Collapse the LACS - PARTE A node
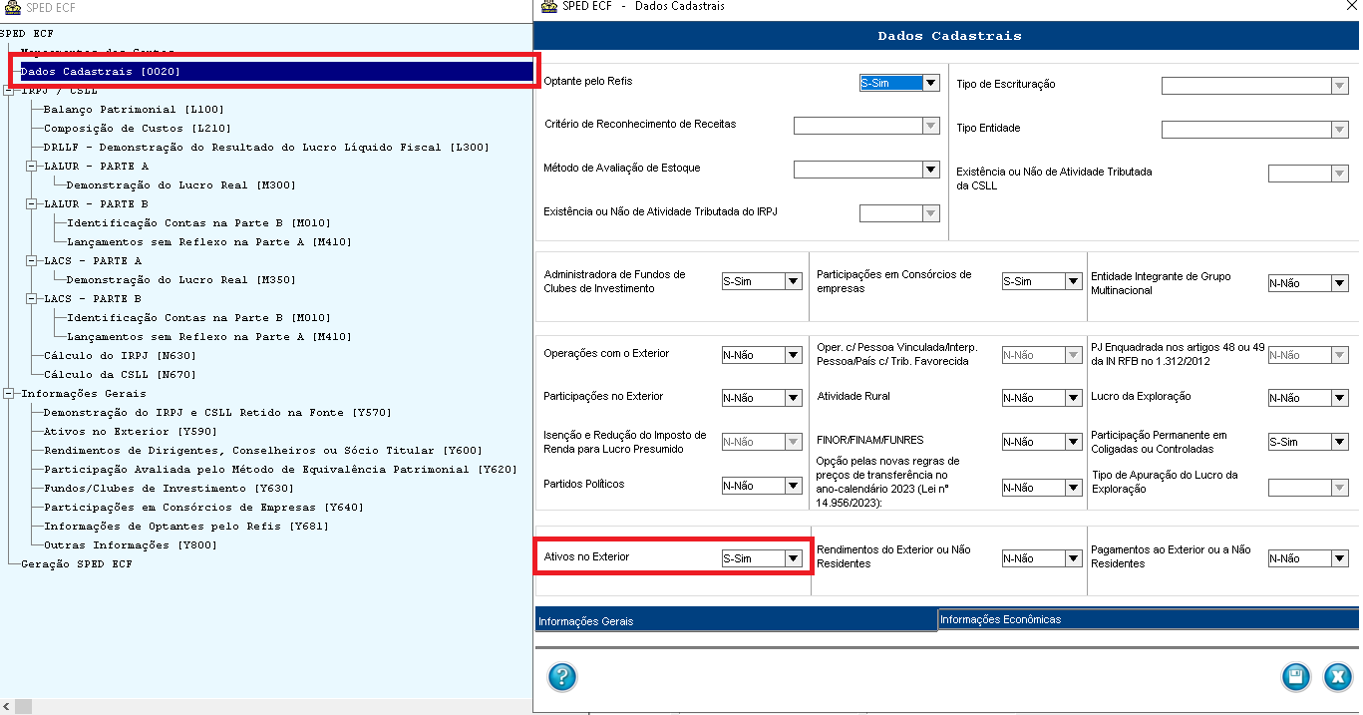 (x=31, y=260)
